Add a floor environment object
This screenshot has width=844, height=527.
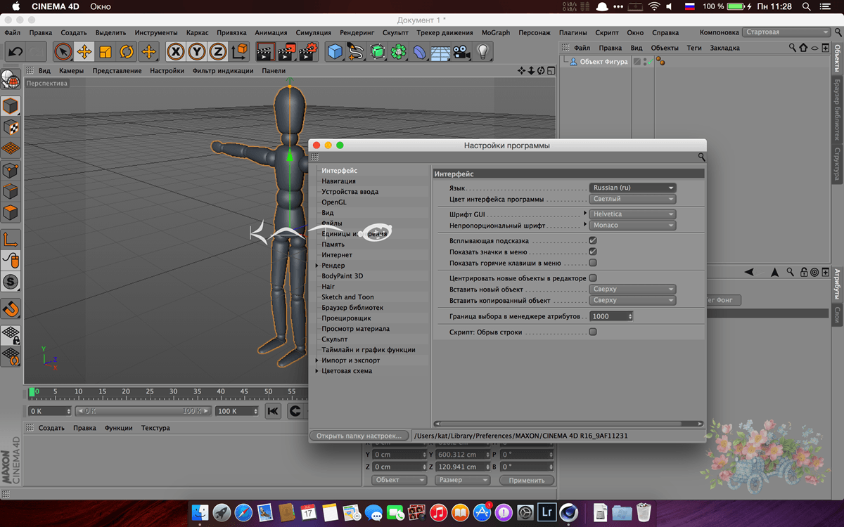[440, 52]
